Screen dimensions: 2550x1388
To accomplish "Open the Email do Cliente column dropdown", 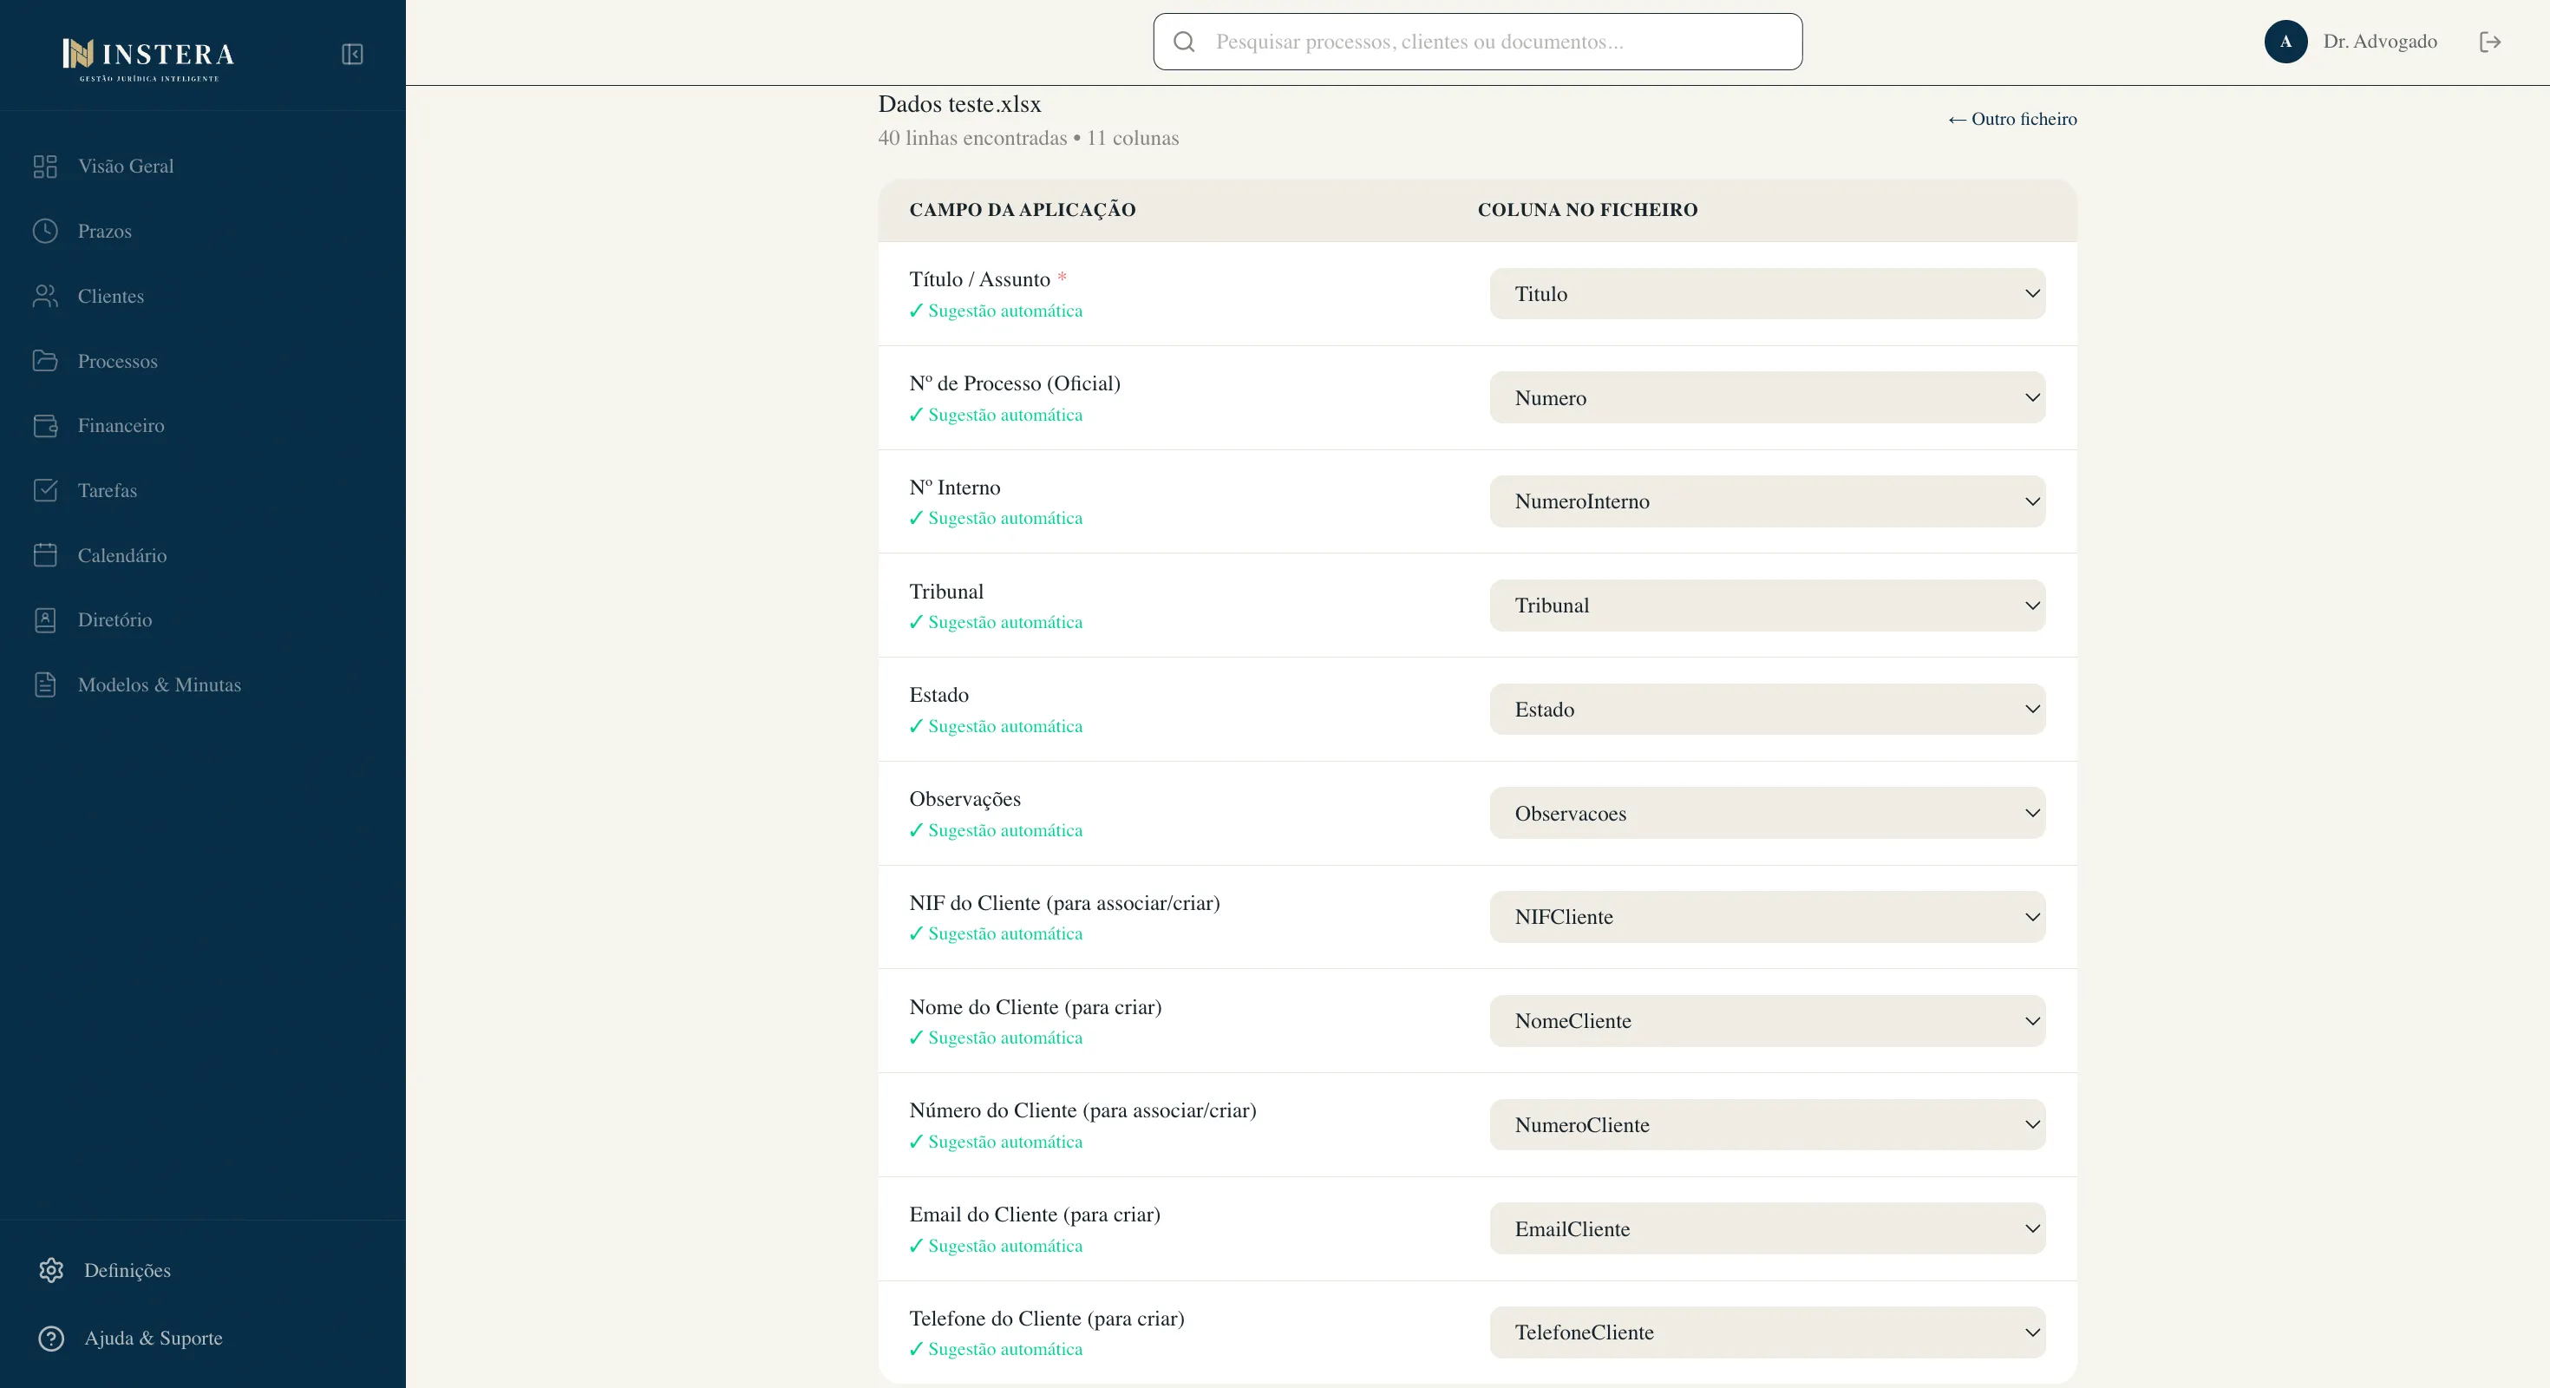I will [x=1767, y=1228].
